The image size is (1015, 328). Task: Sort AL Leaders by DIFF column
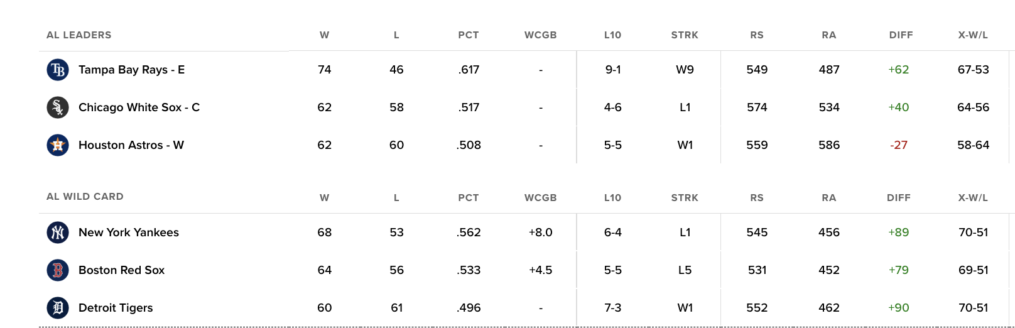901,35
